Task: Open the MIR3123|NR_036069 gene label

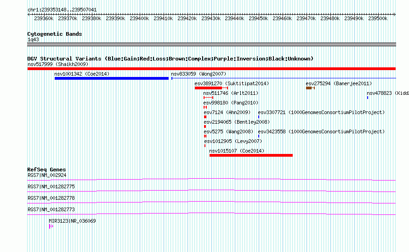Action: point(72,221)
